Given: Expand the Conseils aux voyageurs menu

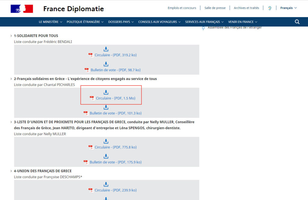Looking at the screenshot, I should click(159, 22).
